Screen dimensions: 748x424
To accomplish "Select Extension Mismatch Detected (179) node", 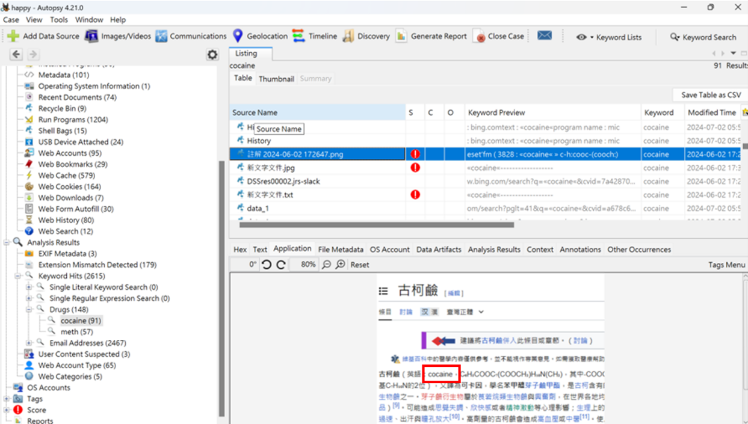I will (x=90, y=265).
